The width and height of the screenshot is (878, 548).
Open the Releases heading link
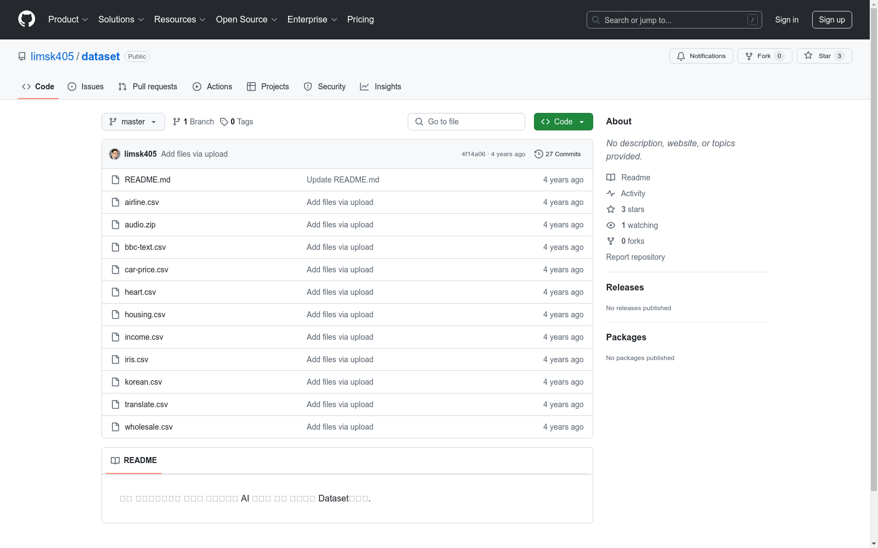click(625, 287)
